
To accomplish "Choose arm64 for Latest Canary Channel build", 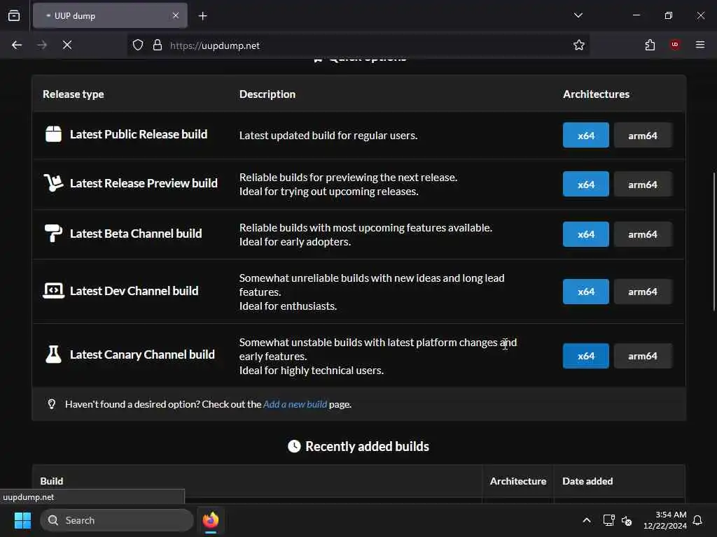I will click(x=643, y=356).
